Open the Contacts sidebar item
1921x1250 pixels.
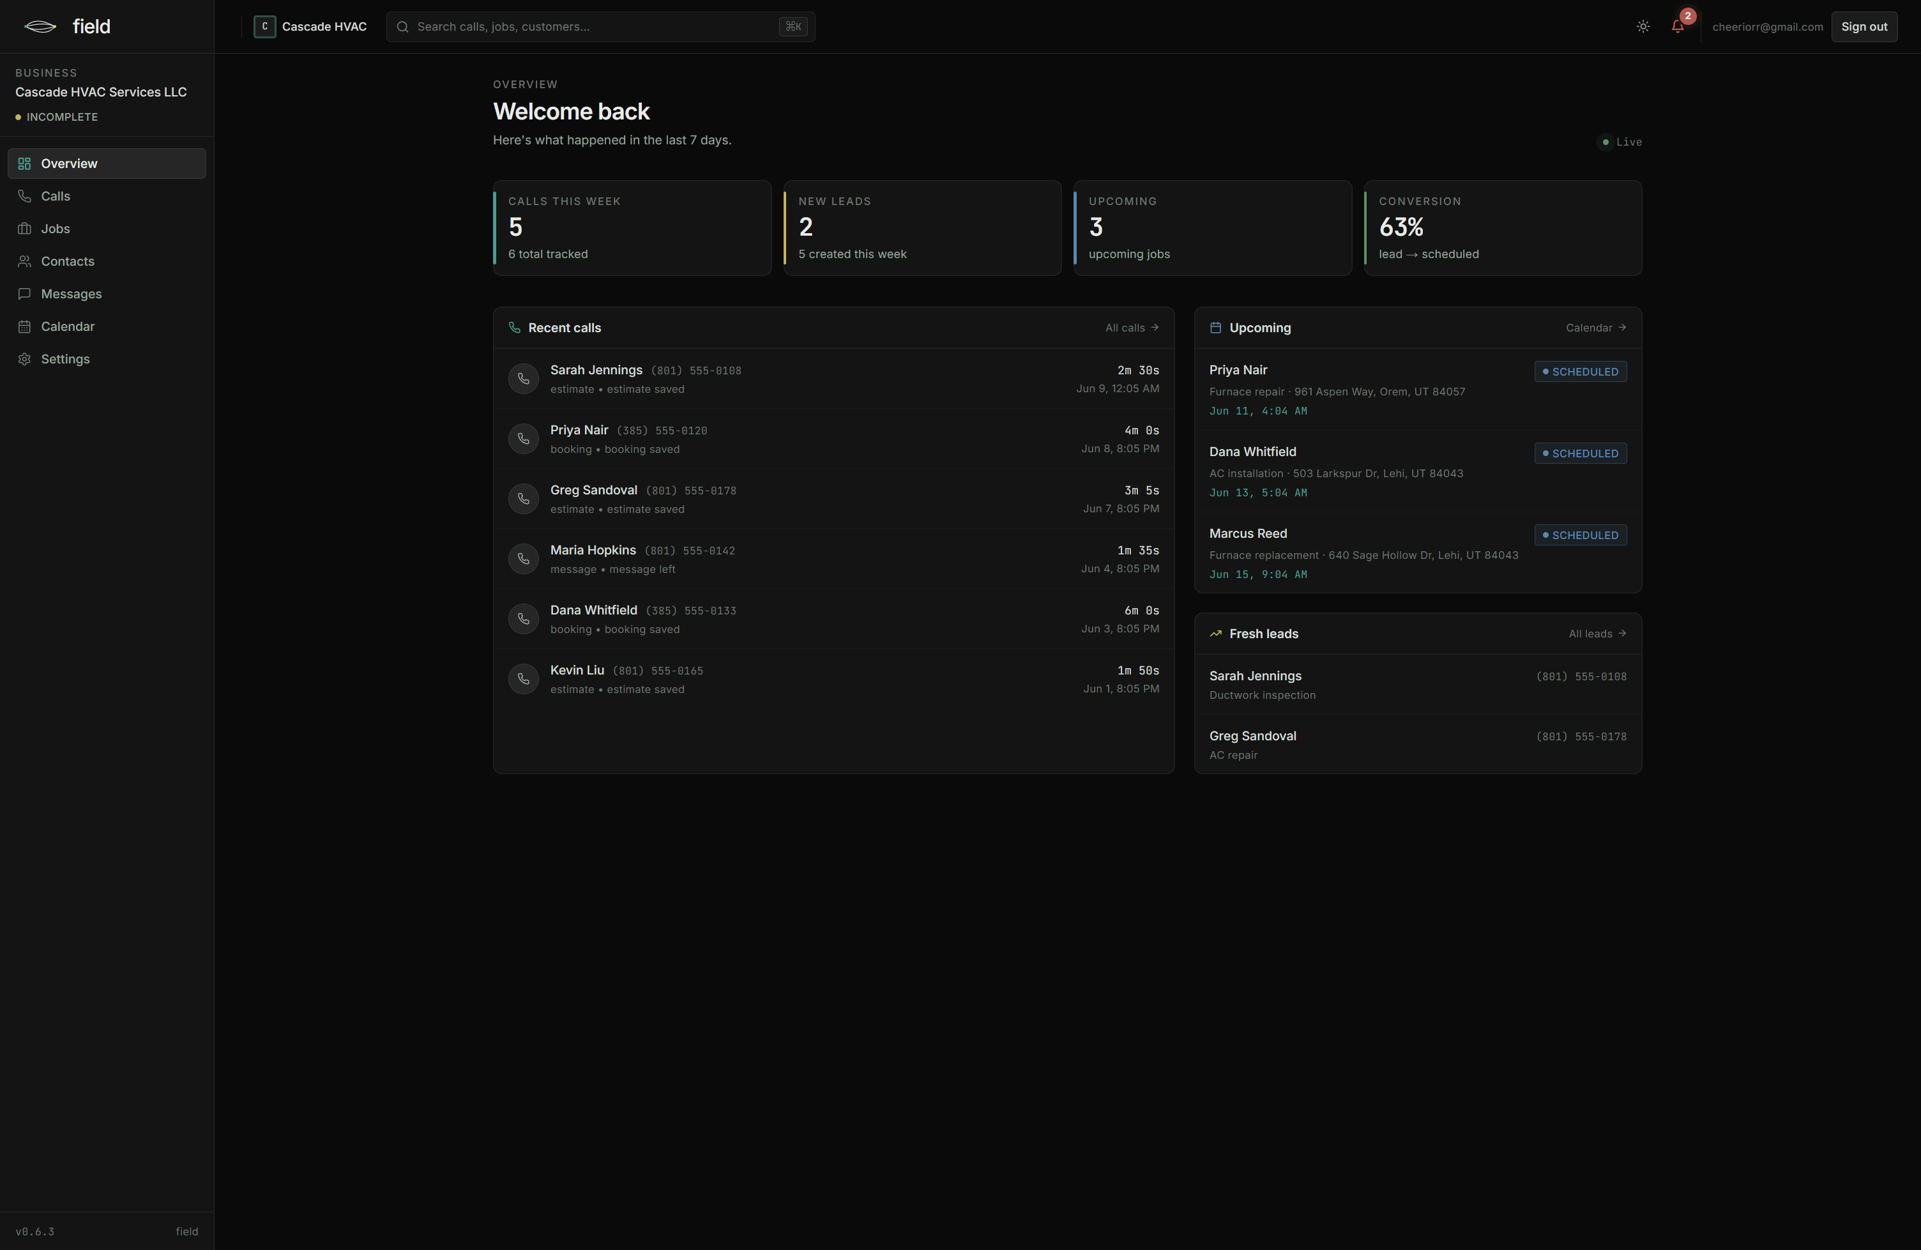[x=107, y=261]
